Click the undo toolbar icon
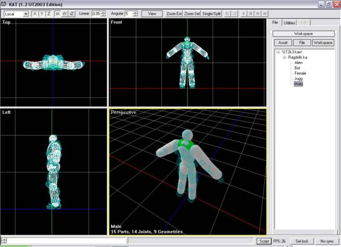 click(x=228, y=14)
